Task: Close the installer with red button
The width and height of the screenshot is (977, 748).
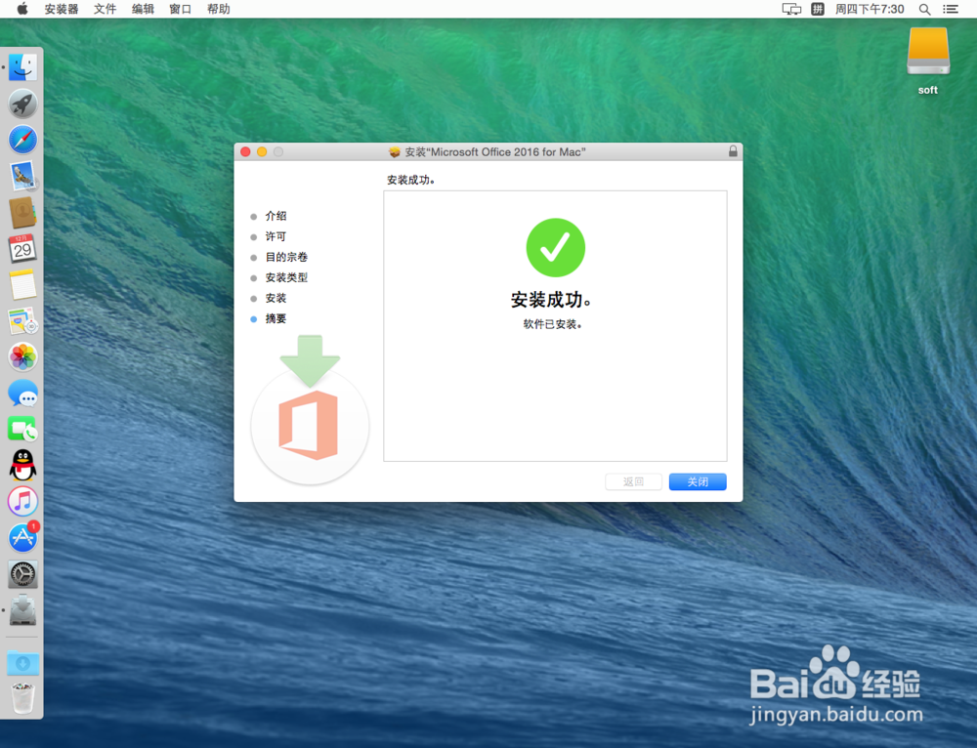Action: [x=245, y=151]
